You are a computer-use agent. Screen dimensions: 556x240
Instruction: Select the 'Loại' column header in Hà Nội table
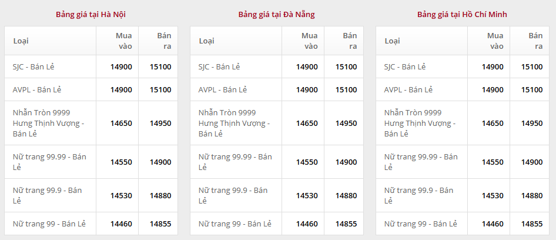pos(21,41)
